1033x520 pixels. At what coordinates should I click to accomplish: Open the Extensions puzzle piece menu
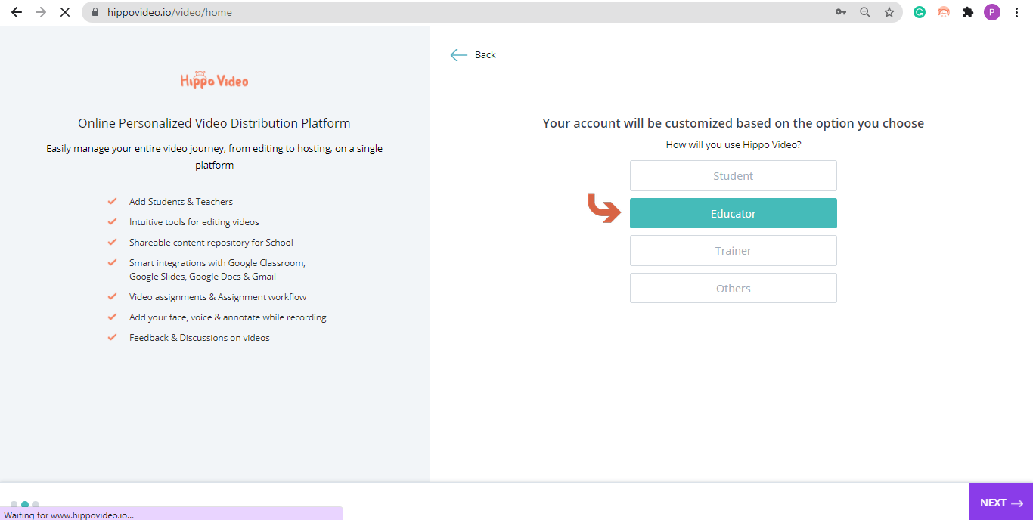pyautogui.click(x=968, y=12)
